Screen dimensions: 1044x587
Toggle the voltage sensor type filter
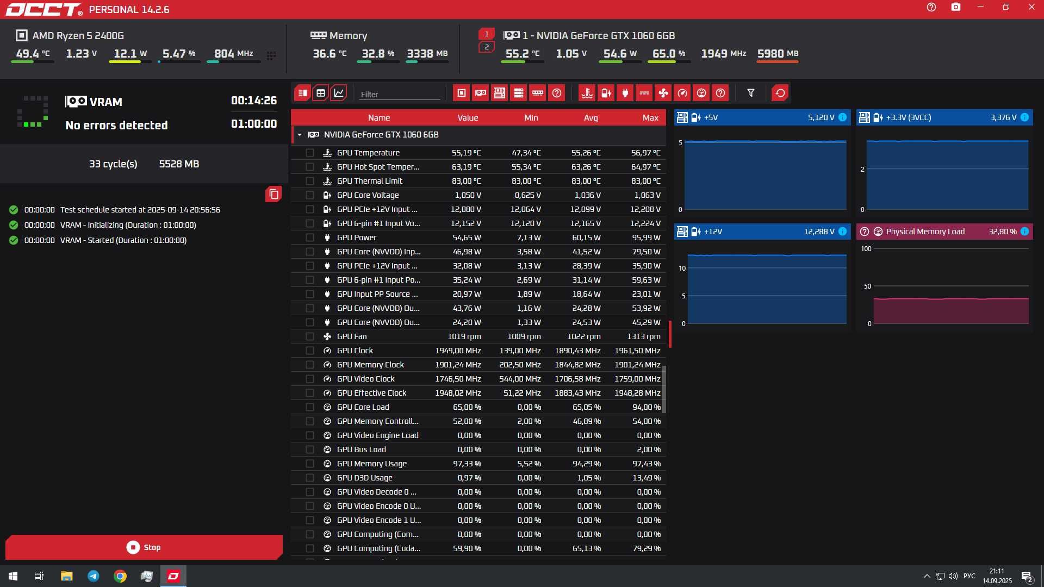click(606, 93)
